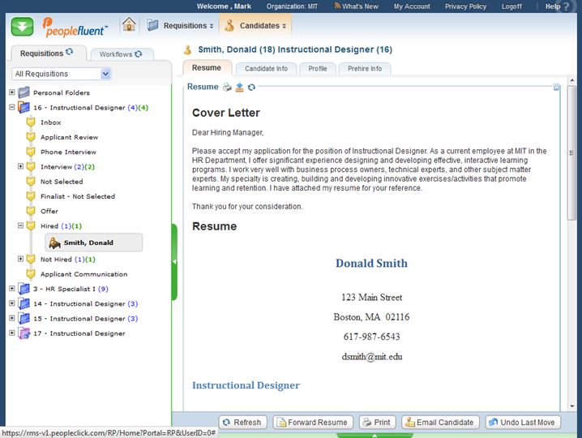Click the refresh icon beside the Resume heading
The height and width of the screenshot is (438, 582).
(x=251, y=87)
